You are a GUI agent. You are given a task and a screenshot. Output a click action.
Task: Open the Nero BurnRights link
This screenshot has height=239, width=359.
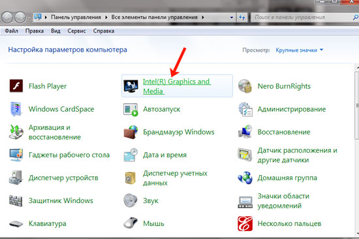(284, 86)
